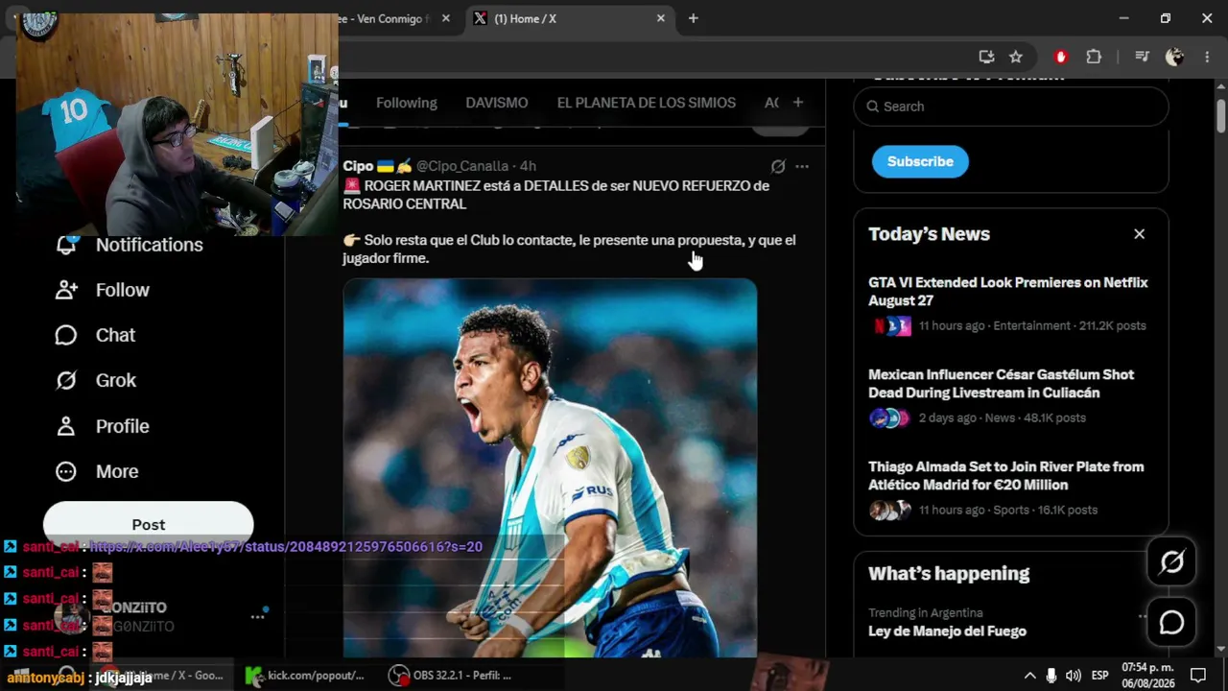Select the EL PLANETA DE LOS SIMIOS tab
The image size is (1228, 691).
(x=647, y=103)
